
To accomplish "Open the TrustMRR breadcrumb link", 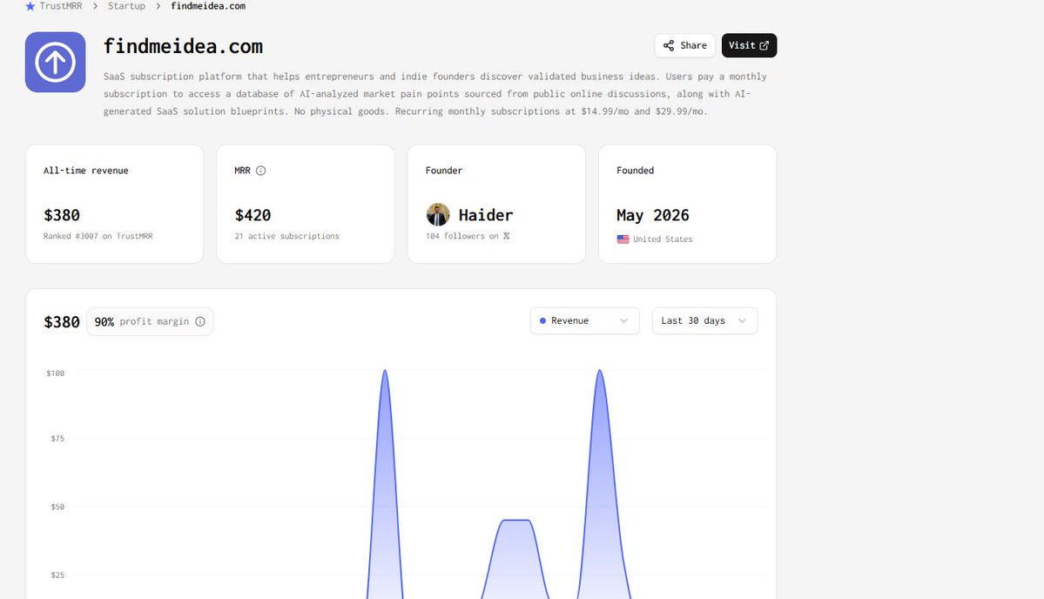I will 61,6.
